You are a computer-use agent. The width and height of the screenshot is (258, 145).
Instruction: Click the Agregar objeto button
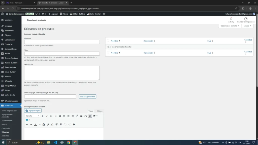coord(33,111)
